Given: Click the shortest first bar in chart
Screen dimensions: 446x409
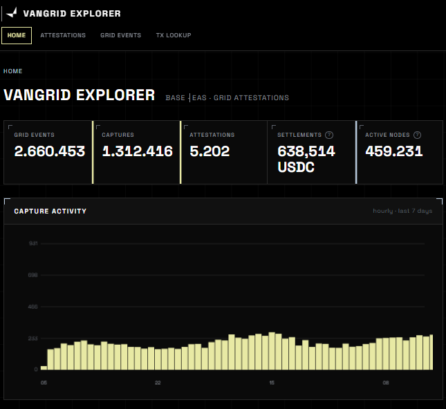Looking at the screenshot, I should [44, 368].
